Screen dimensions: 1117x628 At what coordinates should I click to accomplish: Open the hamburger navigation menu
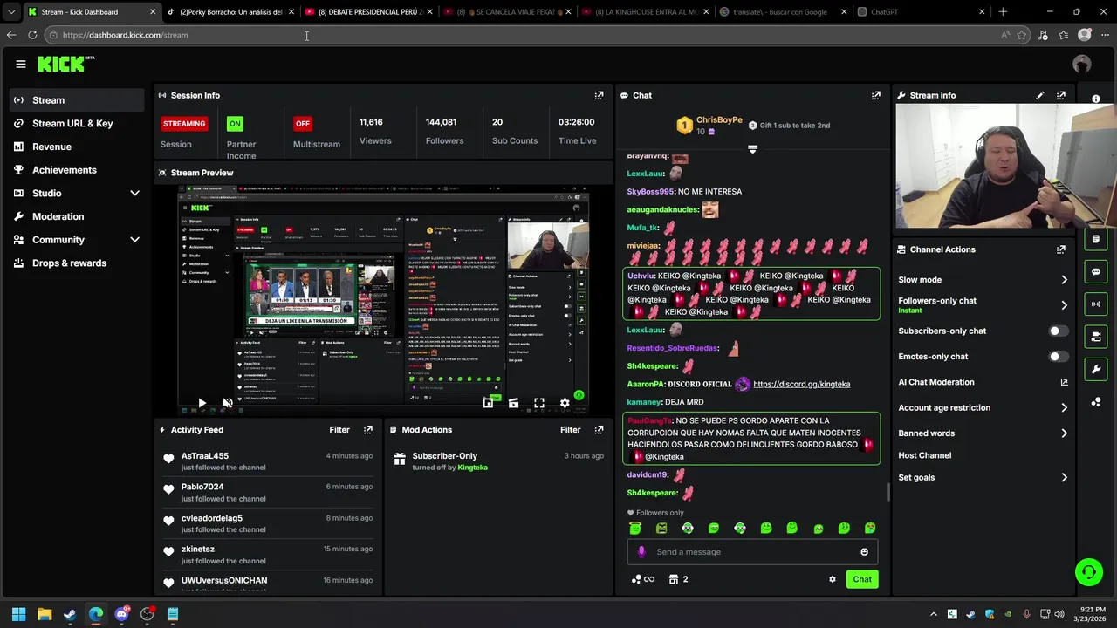21,64
